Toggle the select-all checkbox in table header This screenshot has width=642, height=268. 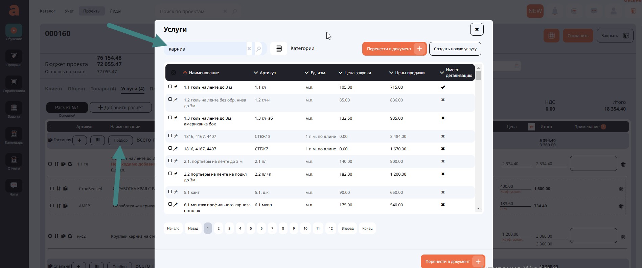click(x=174, y=72)
